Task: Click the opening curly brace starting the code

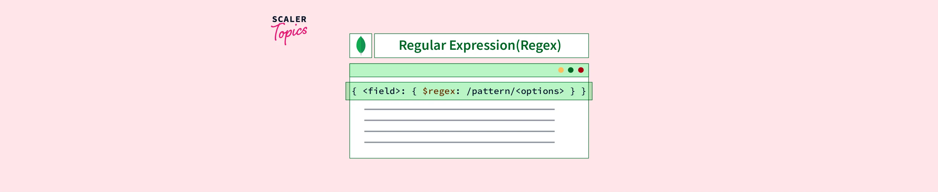Action: pos(354,91)
